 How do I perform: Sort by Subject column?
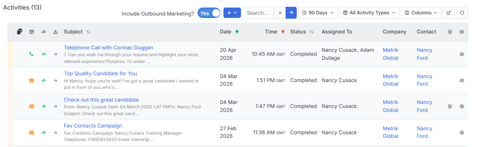click(x=88, y=32)
